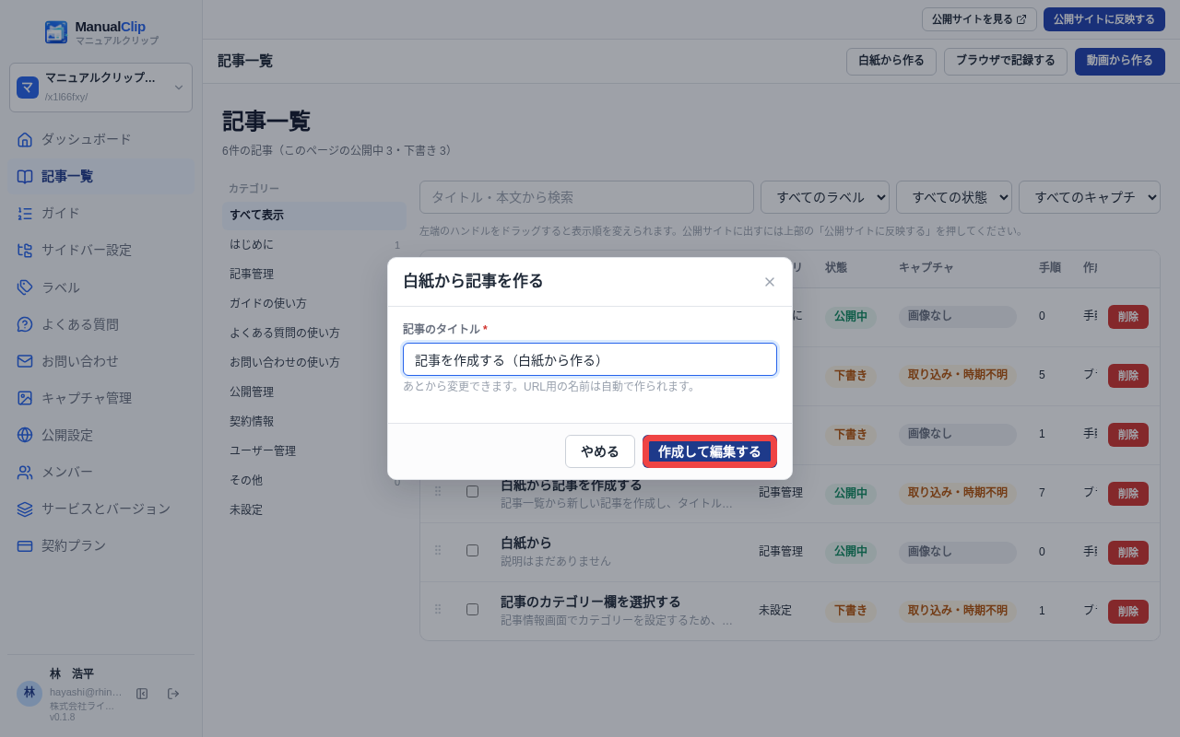
Task: Click the logout icon beside user profile
Action: click(x=173, y=694)
